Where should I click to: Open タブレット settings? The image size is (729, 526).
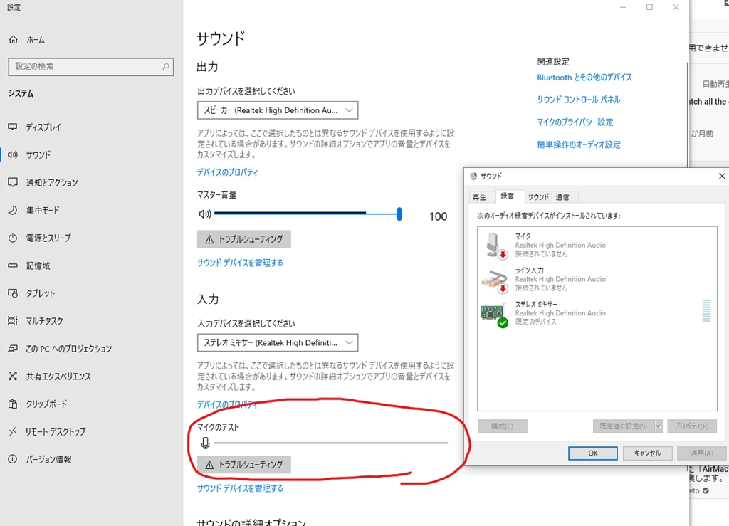click(31, 293)
